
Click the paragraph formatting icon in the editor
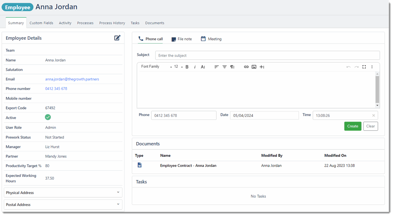click(x=233, y=67)
